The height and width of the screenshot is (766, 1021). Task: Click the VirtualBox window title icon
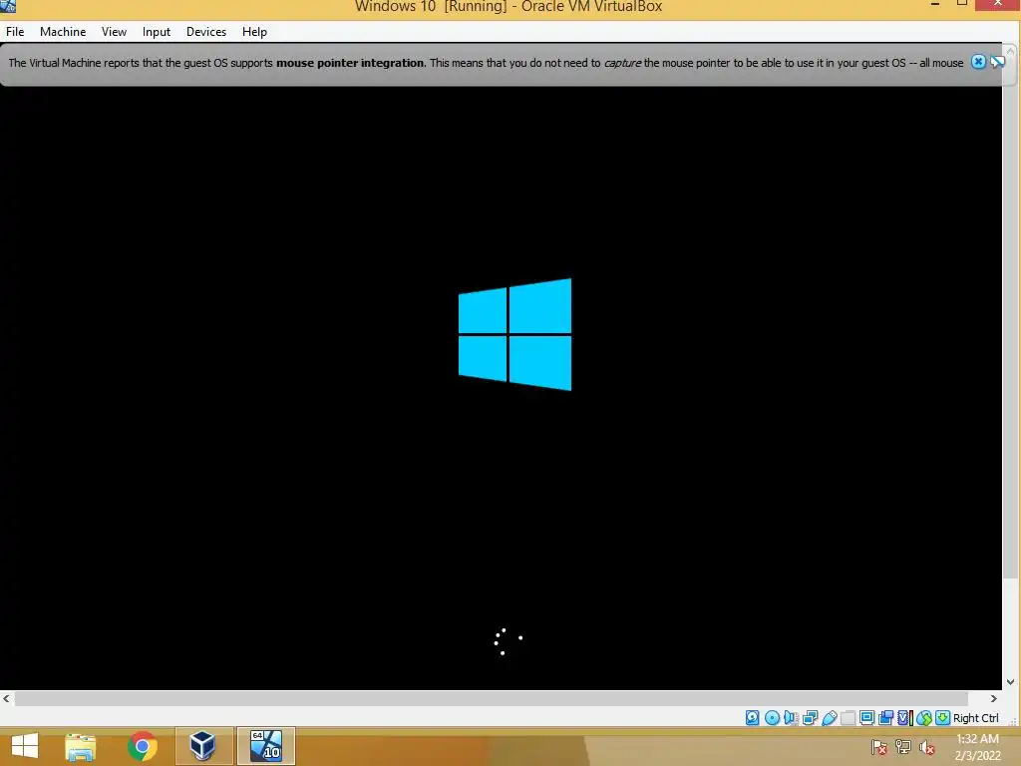point(8,6)
